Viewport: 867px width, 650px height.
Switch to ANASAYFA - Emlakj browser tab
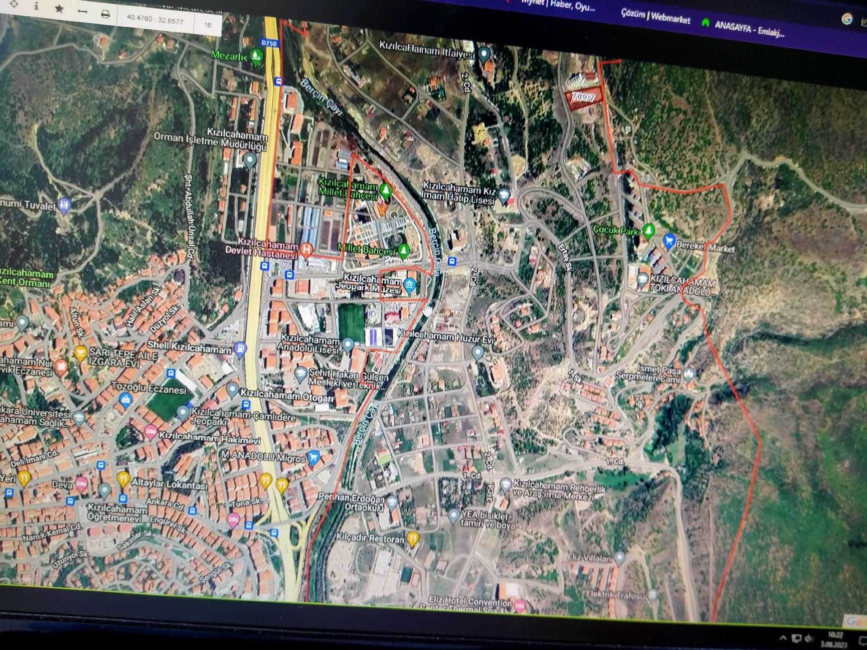pyautogui.click(x=744, y=28)
